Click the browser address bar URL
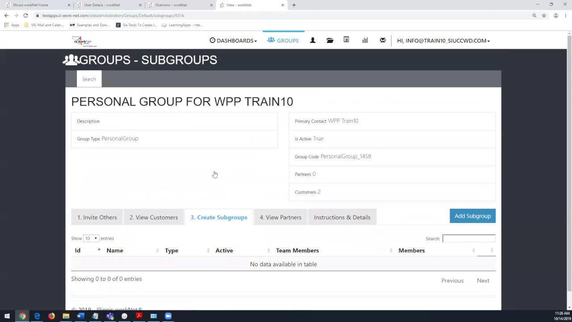Screen dimensions: 572x322 [113, 15]
